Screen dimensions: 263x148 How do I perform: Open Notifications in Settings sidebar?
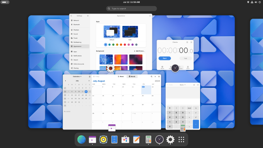tap(79, 56)
